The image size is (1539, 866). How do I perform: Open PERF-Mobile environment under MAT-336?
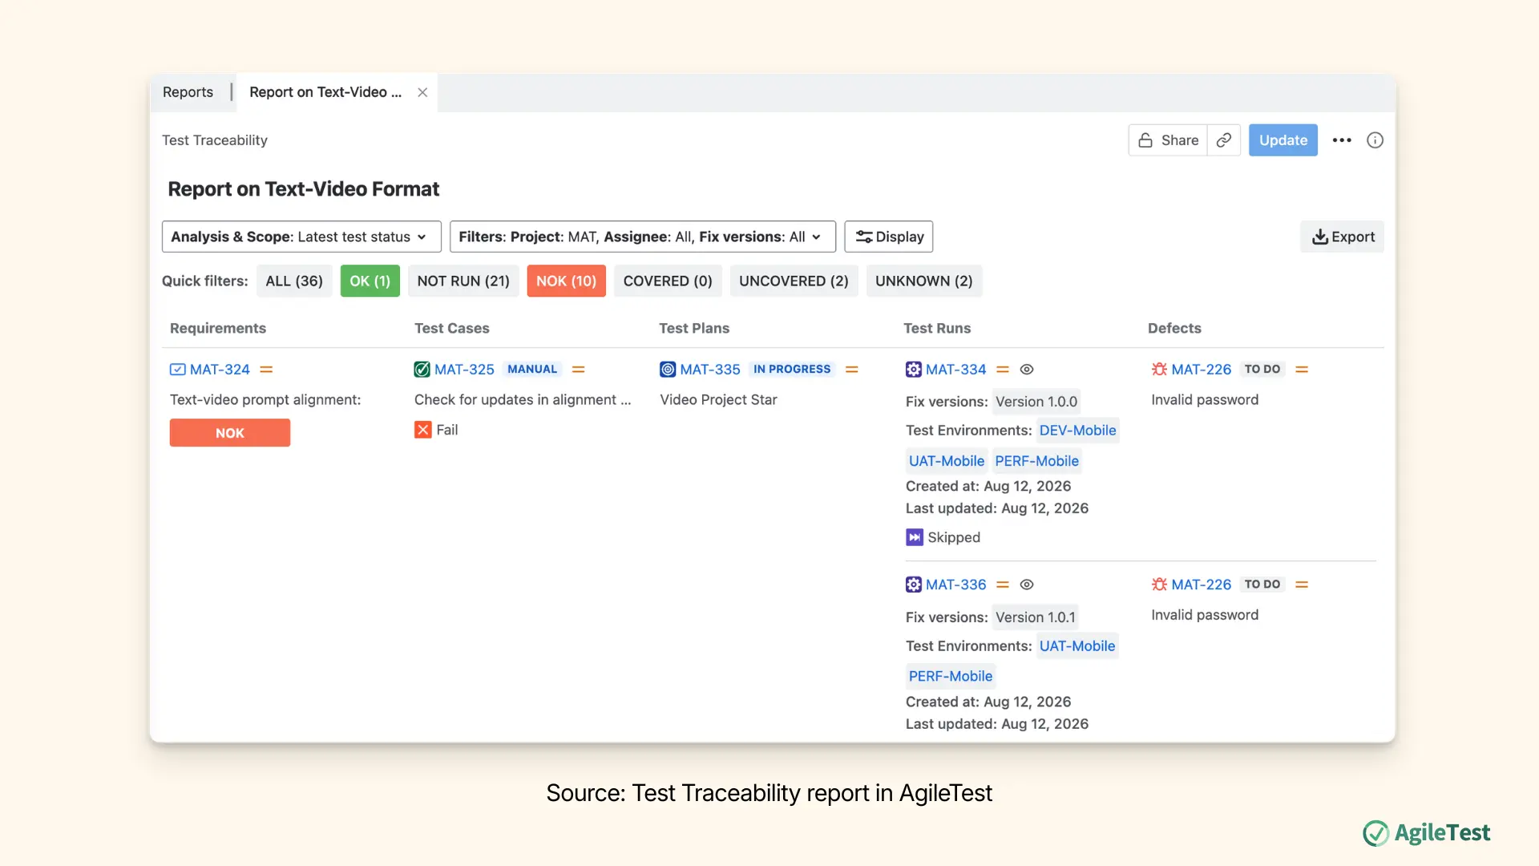951,676
